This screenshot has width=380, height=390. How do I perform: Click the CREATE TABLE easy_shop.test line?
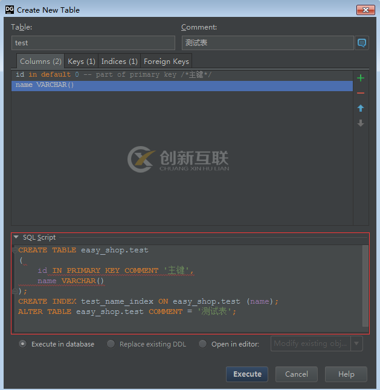click(83, 250)
